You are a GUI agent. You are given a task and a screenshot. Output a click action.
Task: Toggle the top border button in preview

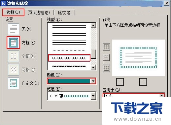pyautogui.click(x=106, y=47)
